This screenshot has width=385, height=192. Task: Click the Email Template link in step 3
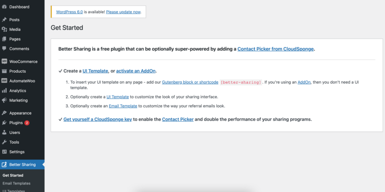pos(123,106)
